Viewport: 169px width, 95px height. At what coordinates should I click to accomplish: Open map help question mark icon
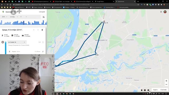145,90
